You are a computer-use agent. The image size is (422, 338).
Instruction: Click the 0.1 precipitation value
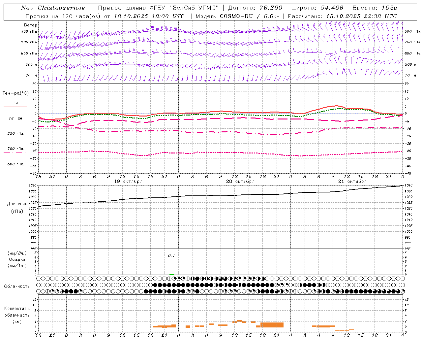point(171,256)
